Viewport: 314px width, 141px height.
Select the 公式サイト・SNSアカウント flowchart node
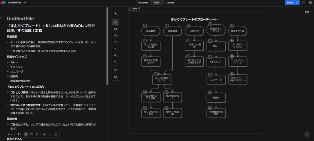tap(238, 80)
